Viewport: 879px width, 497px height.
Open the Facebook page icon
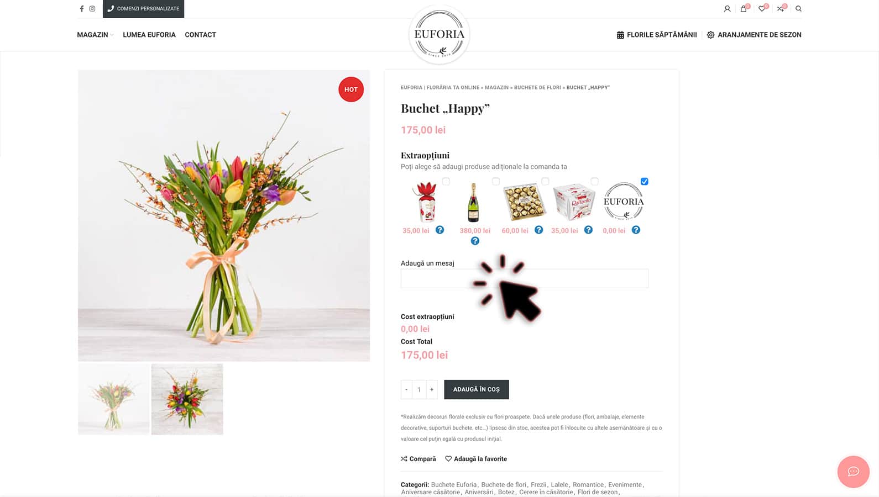click(82, 9)
